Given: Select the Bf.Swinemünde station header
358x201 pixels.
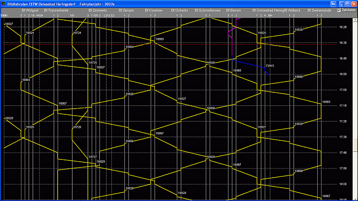Looking at the screenshot, I should click(319, 10).
